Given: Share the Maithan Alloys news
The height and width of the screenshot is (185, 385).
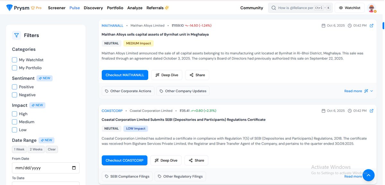Looking at the screenshot, I should pyautogui.click(x=197, y=75).
